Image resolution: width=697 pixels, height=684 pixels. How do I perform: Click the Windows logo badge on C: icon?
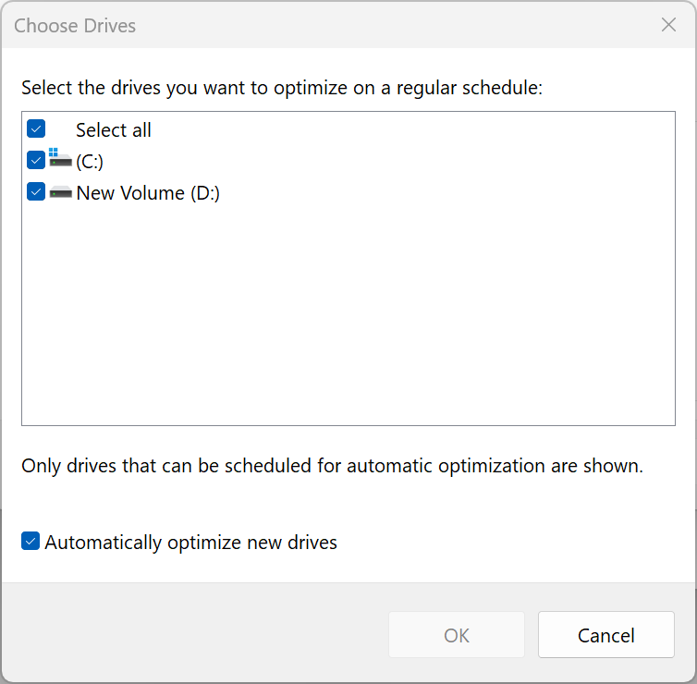coord(53,153)
